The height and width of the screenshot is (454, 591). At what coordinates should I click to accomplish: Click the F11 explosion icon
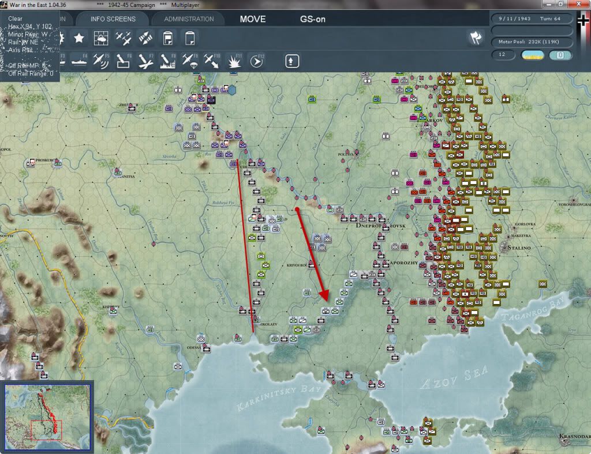point(234,61)
